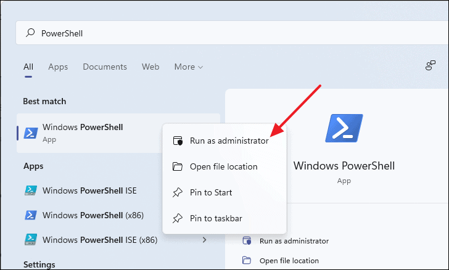Expand the PowerShell ISE (x86) chevron arrow
This screenshot has height=270, width=449.
click(x=205, y=240)
